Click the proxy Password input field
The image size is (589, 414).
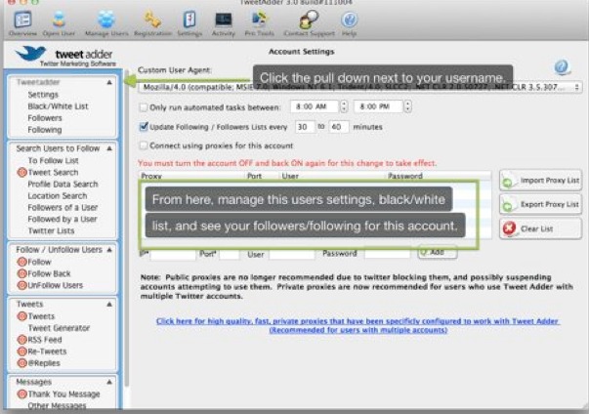(388, 254)
